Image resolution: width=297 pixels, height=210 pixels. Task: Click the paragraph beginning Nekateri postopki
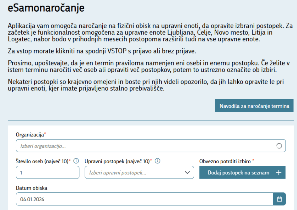(146, 85)
